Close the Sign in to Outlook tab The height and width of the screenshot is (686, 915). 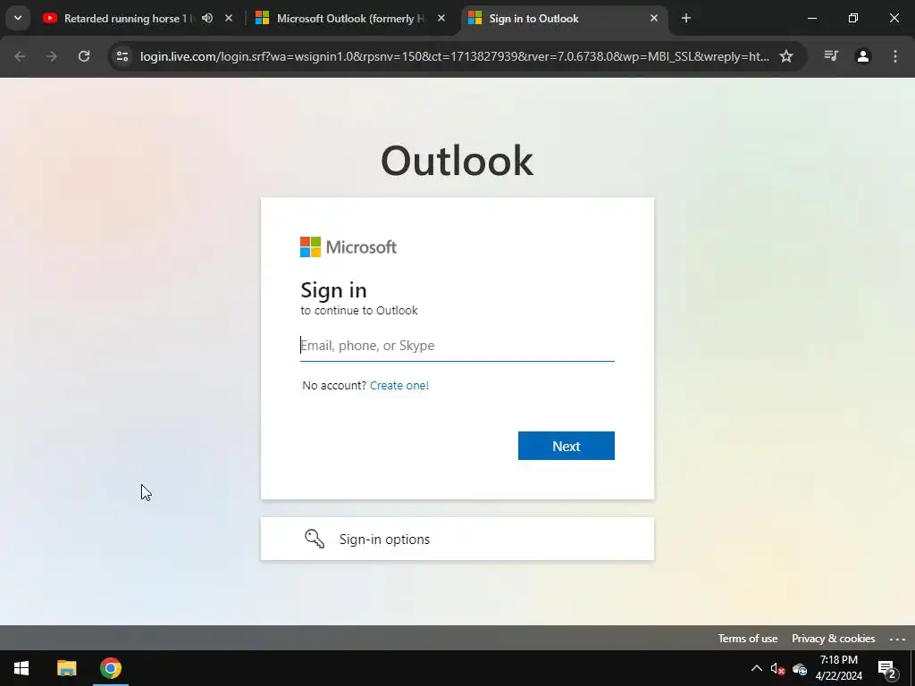(654, 18)
